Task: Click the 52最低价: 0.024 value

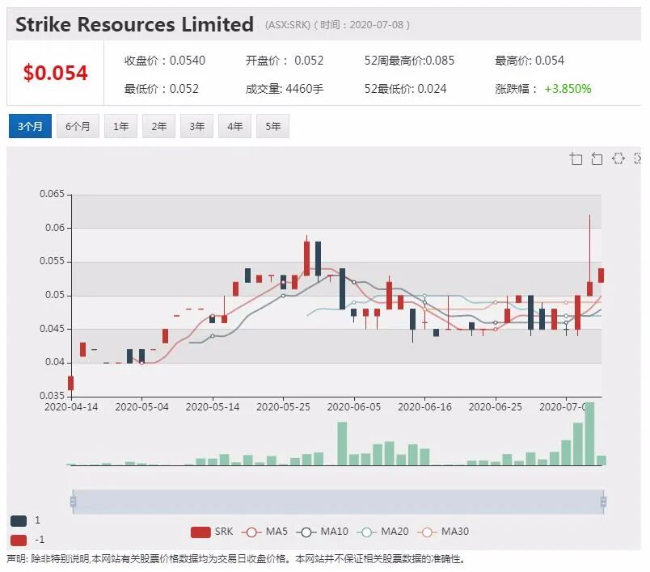Action: coord(405,89)
